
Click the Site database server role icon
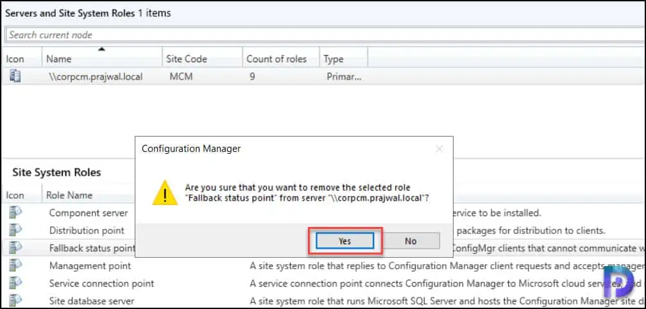15,301
